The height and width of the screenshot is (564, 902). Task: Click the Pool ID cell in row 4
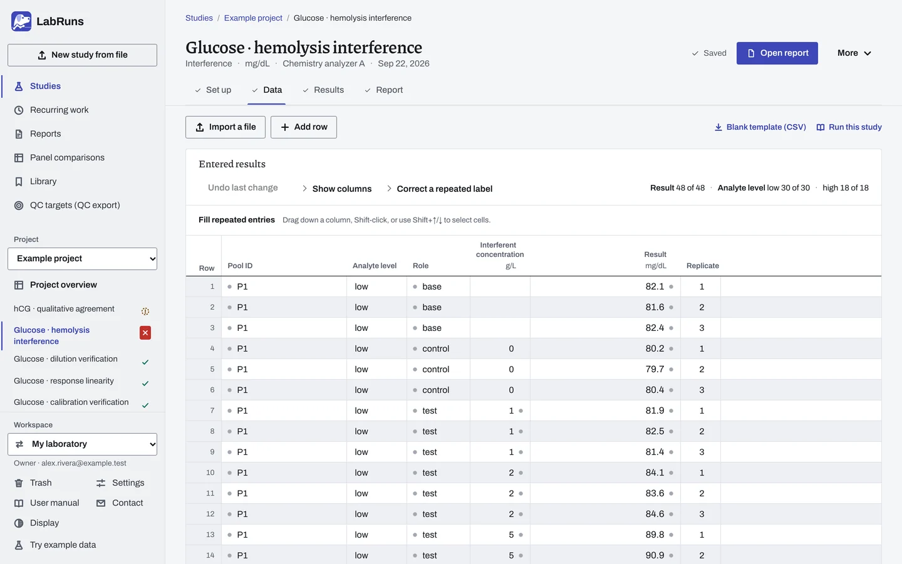click(x=284, y=348)
